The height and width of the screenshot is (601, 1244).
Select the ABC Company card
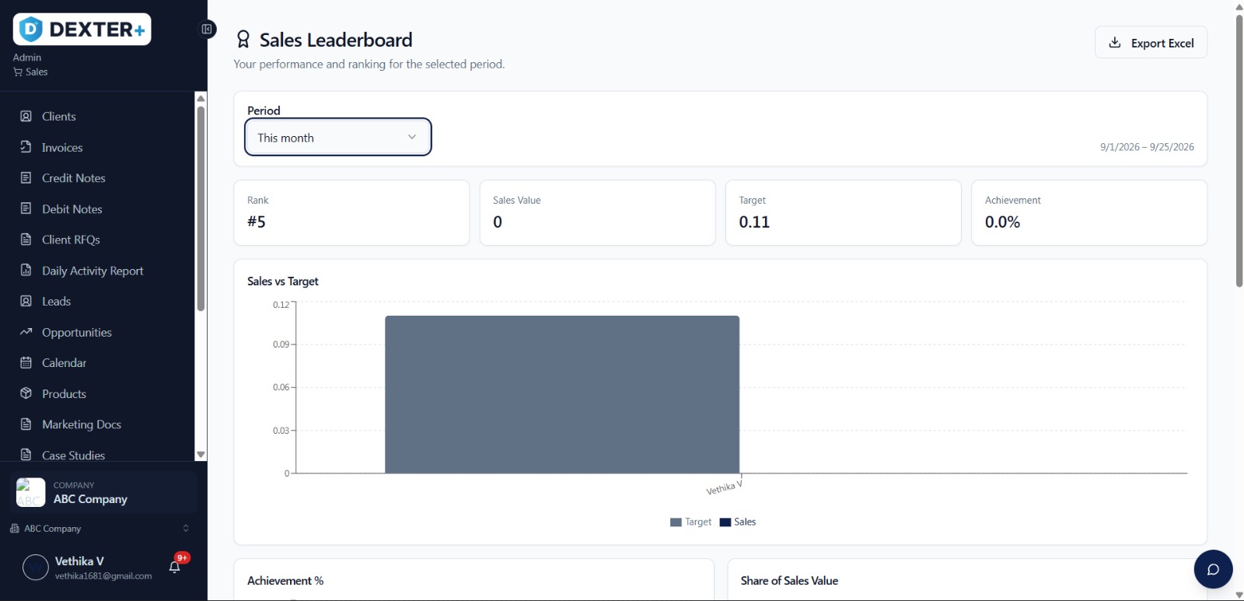(x=103, y=493)
